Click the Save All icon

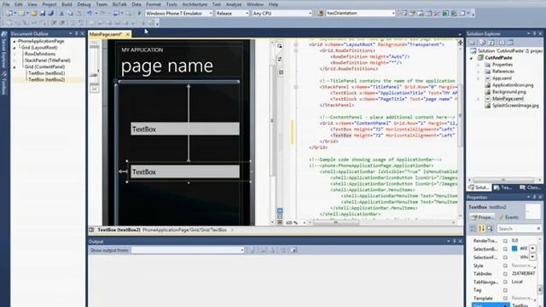pyautogui.click(x=51, y=14)
